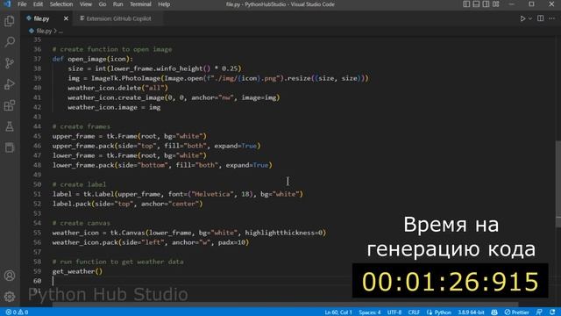
Task: Click Prettier status bar item
Action: pyautogui.click(x=516, y=312)
